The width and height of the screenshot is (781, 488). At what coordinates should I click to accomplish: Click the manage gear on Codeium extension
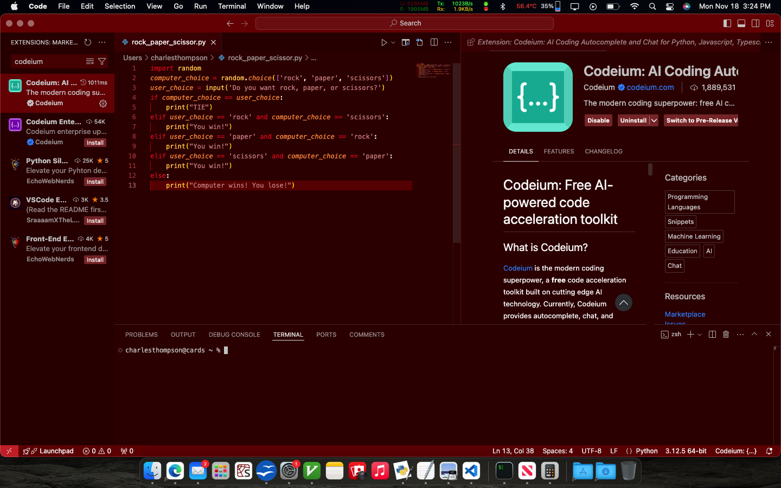[x=103, y=103]
